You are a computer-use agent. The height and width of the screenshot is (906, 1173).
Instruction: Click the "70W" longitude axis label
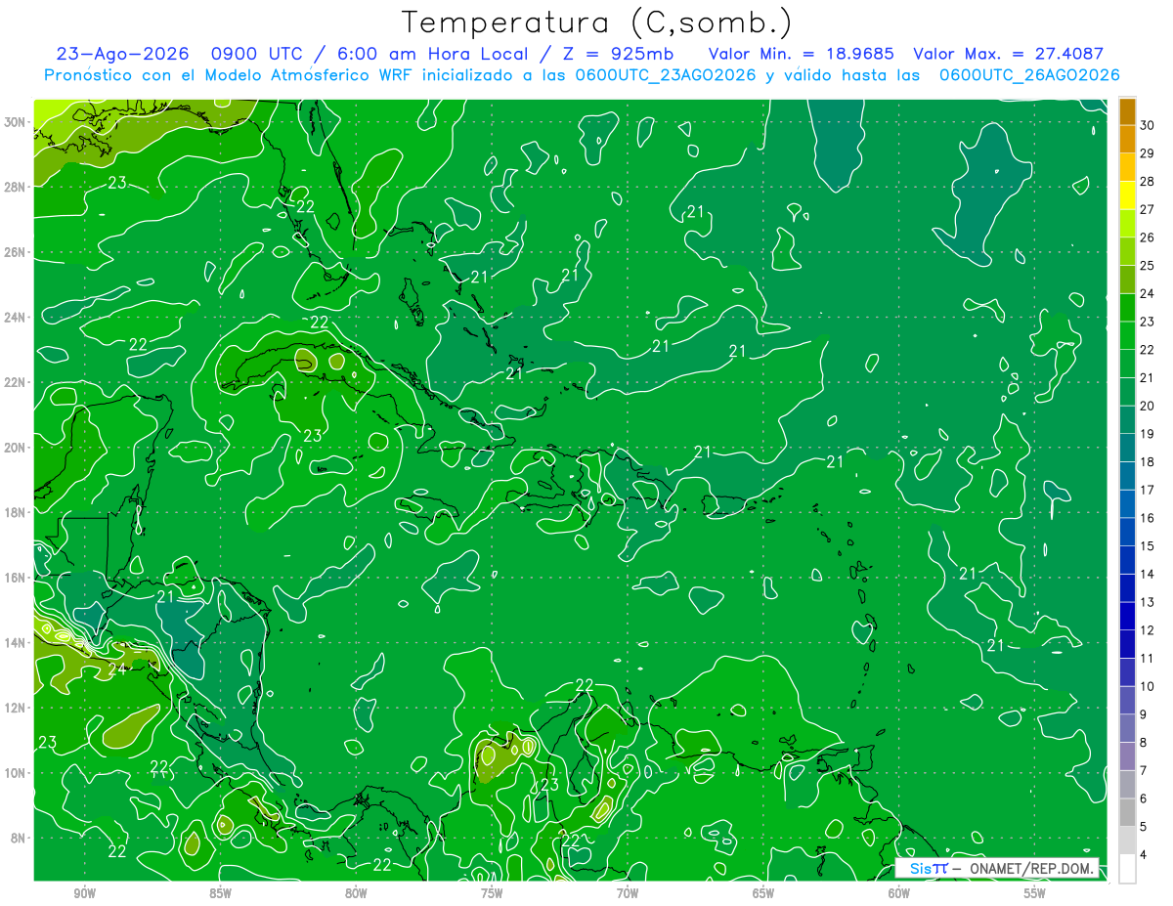pos(628,893)
